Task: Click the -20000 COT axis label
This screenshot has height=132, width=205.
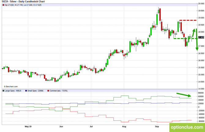Action: (x=201, y=111)
